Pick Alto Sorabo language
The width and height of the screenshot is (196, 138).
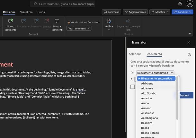(156, 93)
